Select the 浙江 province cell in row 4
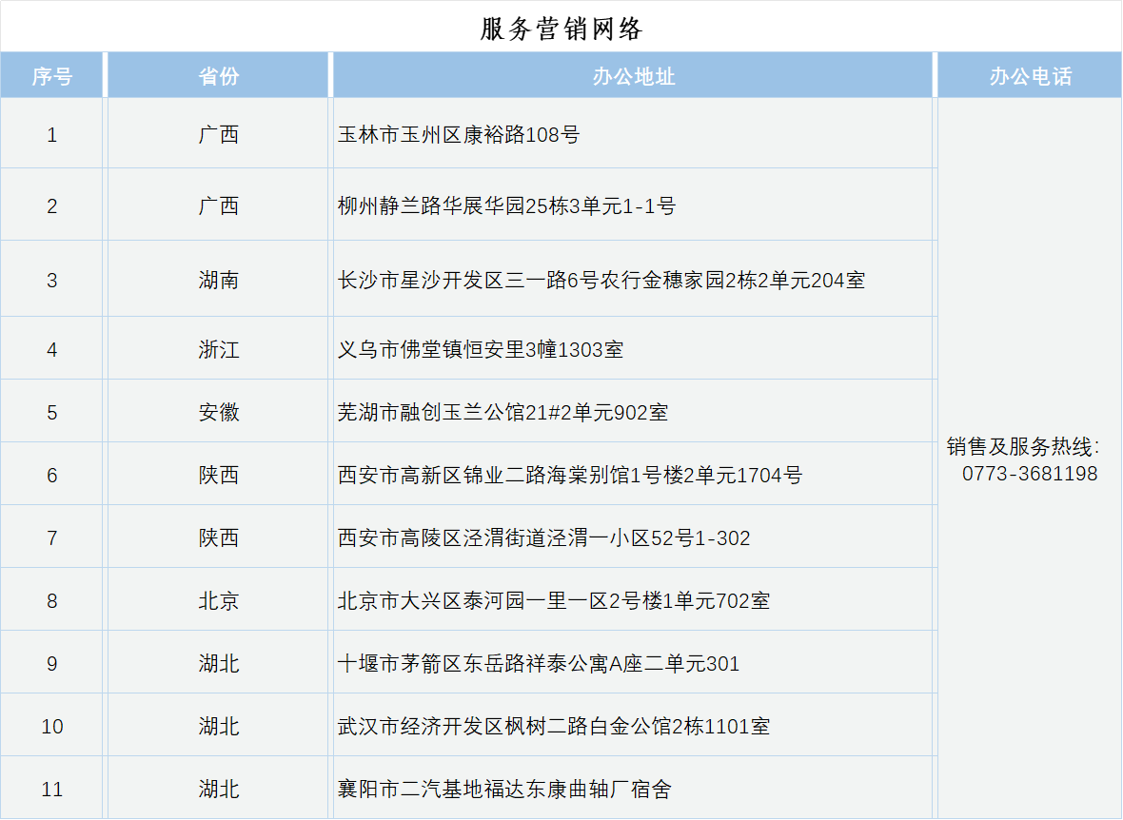 (x=217, y=348)
